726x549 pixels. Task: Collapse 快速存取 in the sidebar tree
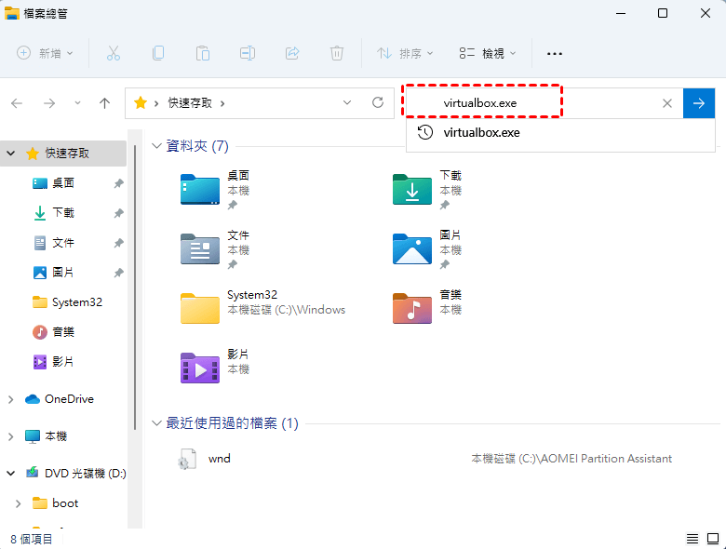[x=11, y=154]
